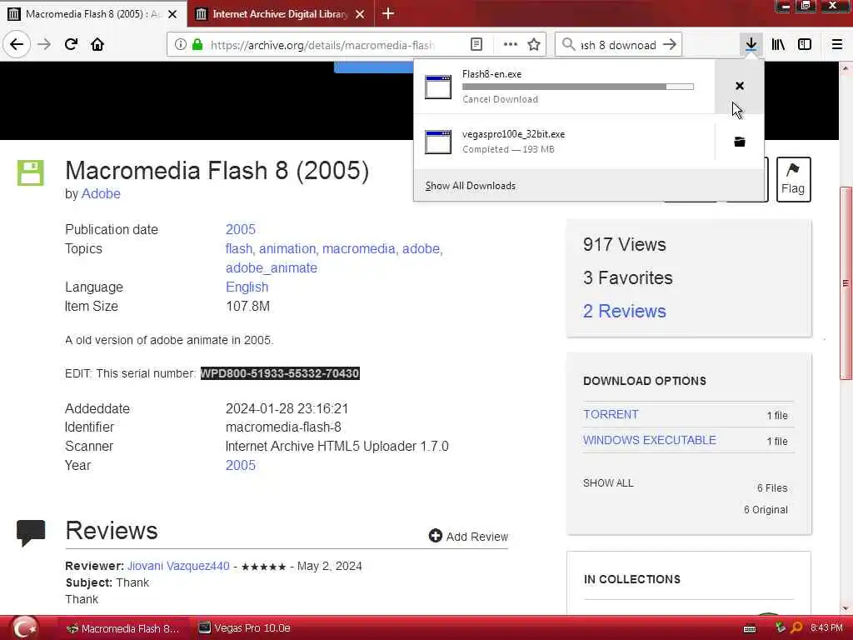Click the Flash8-en.exe file icon

click(438, 87)
